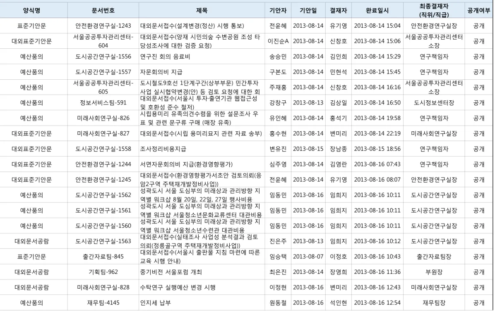This screenshot has height=311, width=495.
Task: Click the 제목 column header
Action: click(x=202, y=10)
